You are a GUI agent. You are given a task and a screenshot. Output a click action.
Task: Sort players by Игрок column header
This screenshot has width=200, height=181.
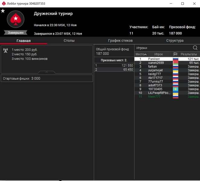point(158,54)
